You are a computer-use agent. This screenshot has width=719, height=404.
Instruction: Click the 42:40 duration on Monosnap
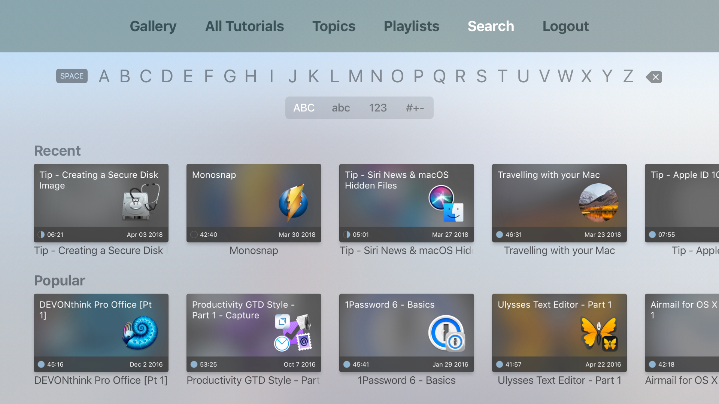click(x=209, y=235)
